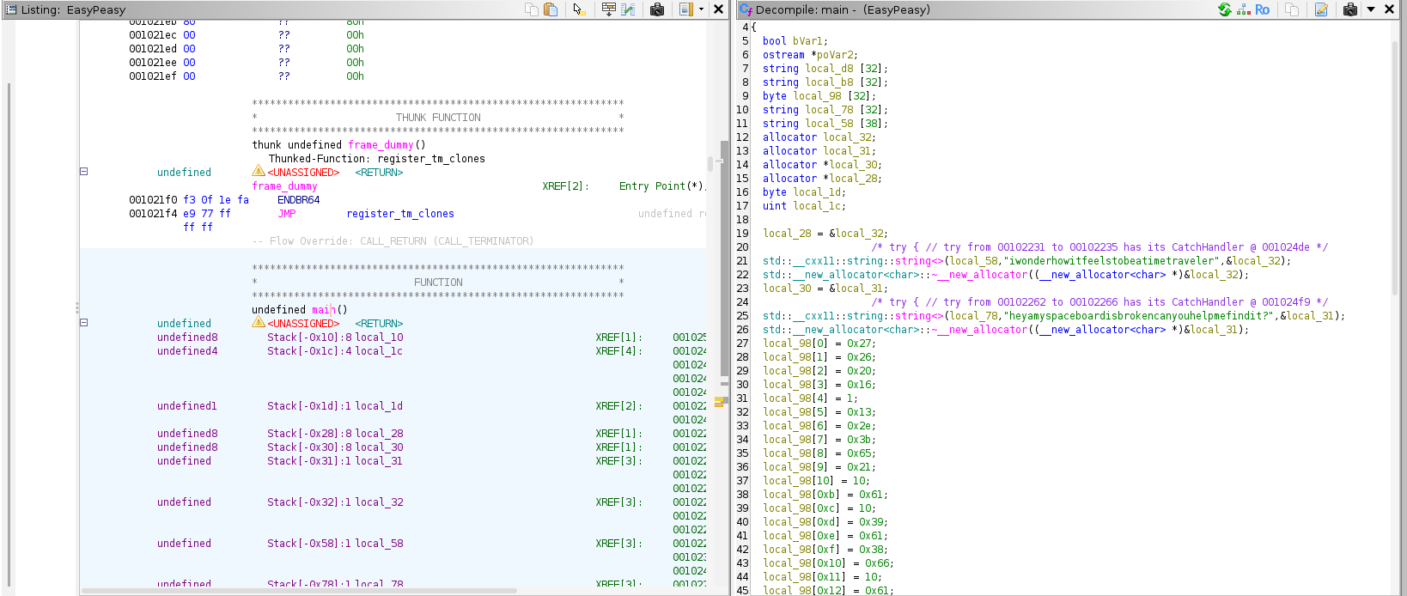Take a snapshot of the Listing window
Image resolution: width=1407 pixels, height=596 pixels.
click(657, 9)
